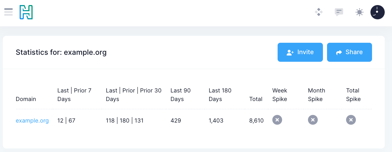
Task: Open the user avatar profile menu
Action: pos(377,12)
